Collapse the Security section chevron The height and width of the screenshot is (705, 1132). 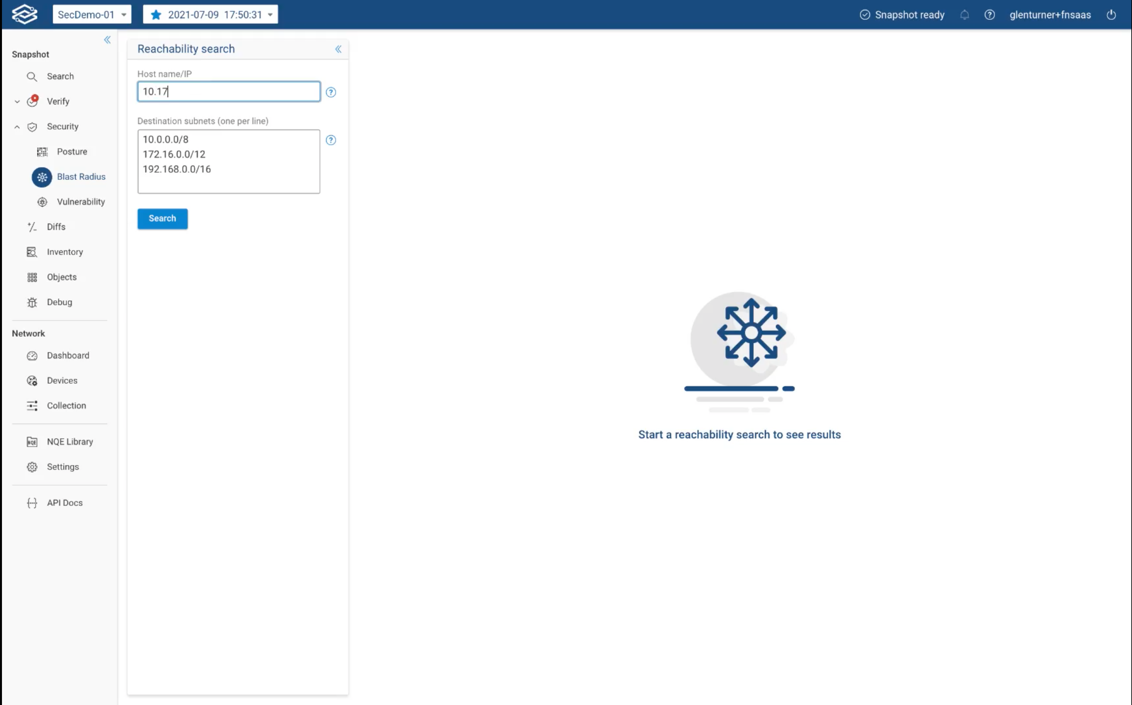click(x=17, y=127)
